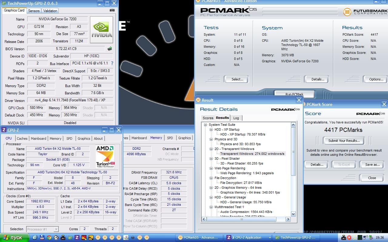Open the Sensors tab in GPU-Z
The height and width of the screenshot is (242, 388).
[34, 11]
